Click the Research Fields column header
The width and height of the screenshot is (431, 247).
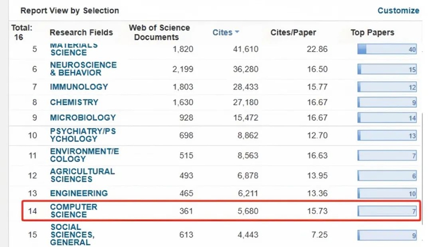point(81,33)
